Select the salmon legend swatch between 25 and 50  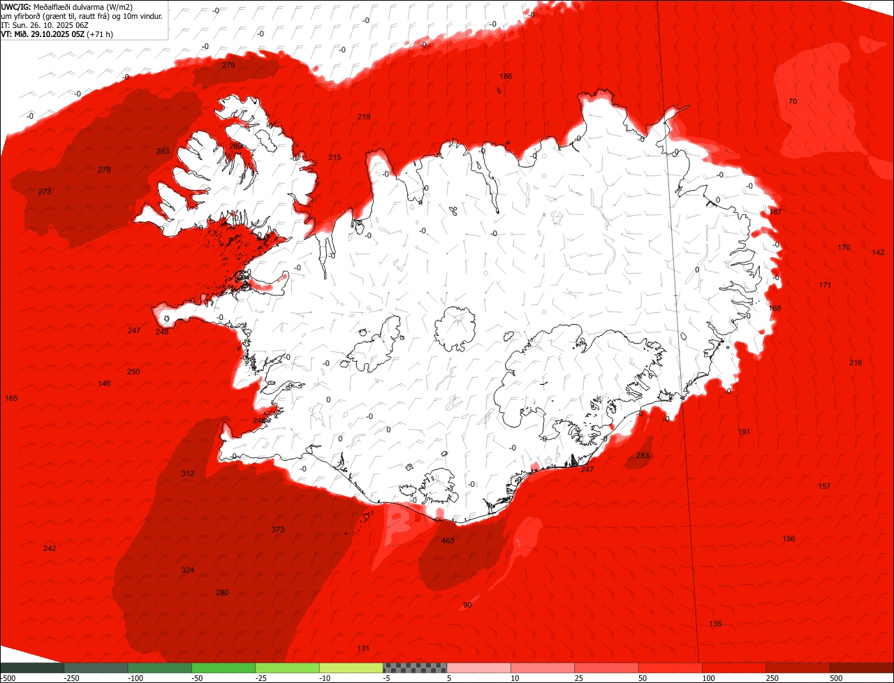[x=607, y=668]
